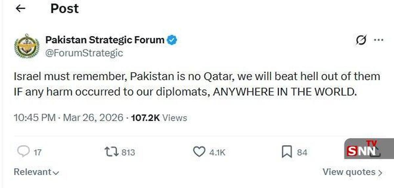Repost this post via the retweet icon

pos(111,152)
